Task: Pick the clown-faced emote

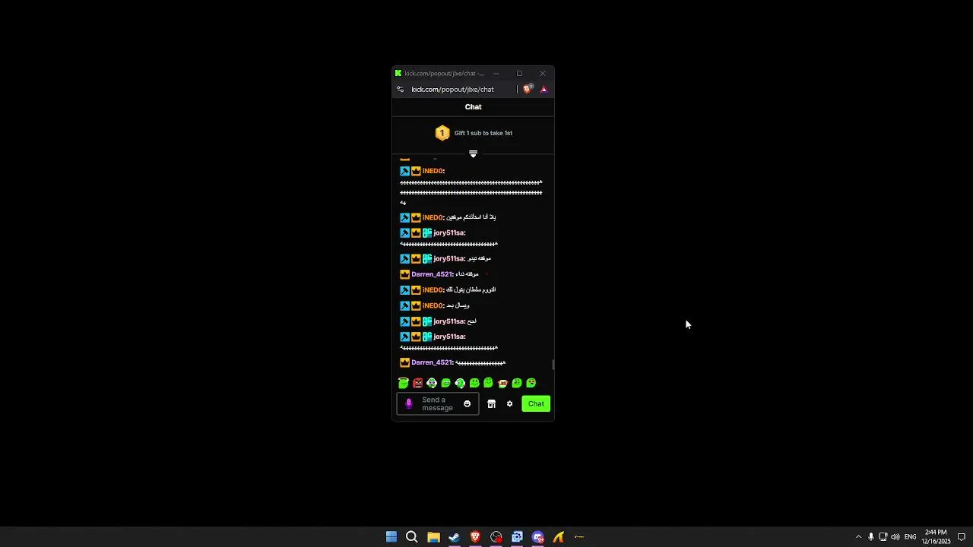Action: 432,383
